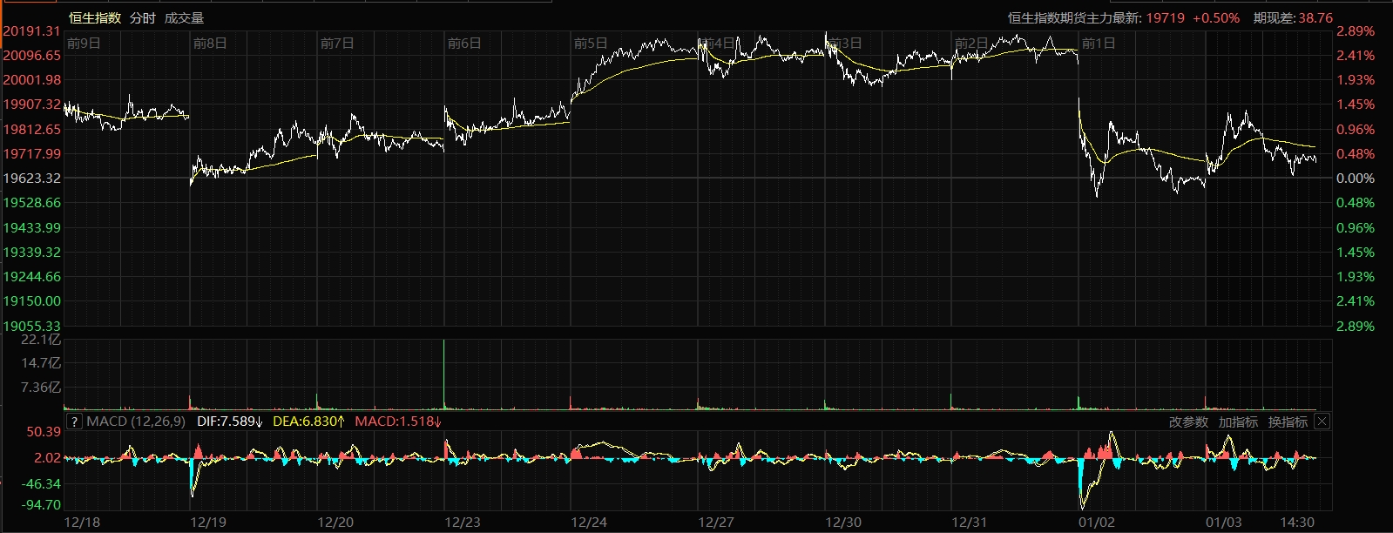Viewport: 1393px width, 533px height.
Task: Click the 12/23 date on time axis
Action: pos(463,523)
